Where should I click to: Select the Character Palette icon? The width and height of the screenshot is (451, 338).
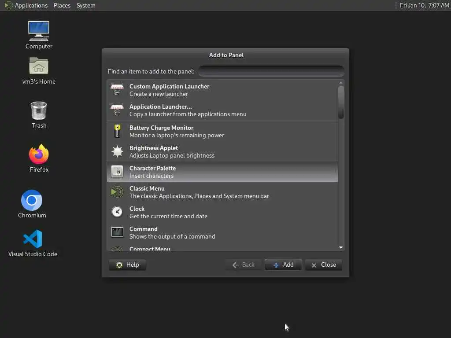click(117, 172)
